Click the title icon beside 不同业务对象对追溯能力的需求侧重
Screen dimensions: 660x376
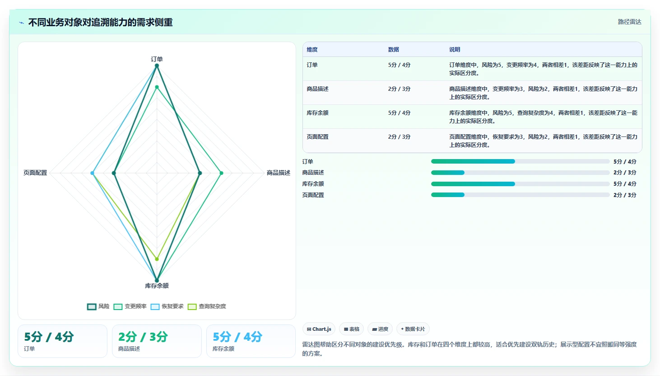click(21, 23)
